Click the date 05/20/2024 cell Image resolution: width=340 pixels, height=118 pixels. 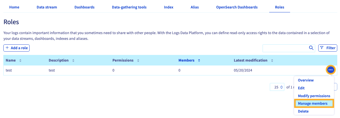[243, 70]
